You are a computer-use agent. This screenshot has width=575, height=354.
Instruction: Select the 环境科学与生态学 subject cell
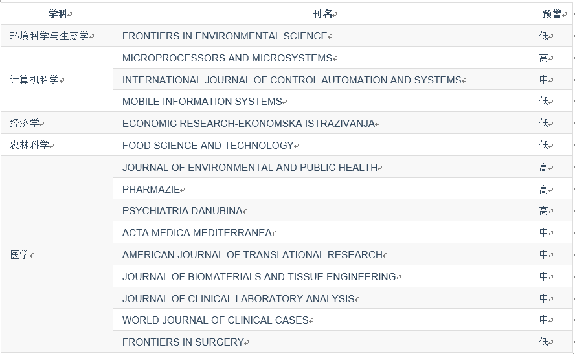(x=57, y=36)
